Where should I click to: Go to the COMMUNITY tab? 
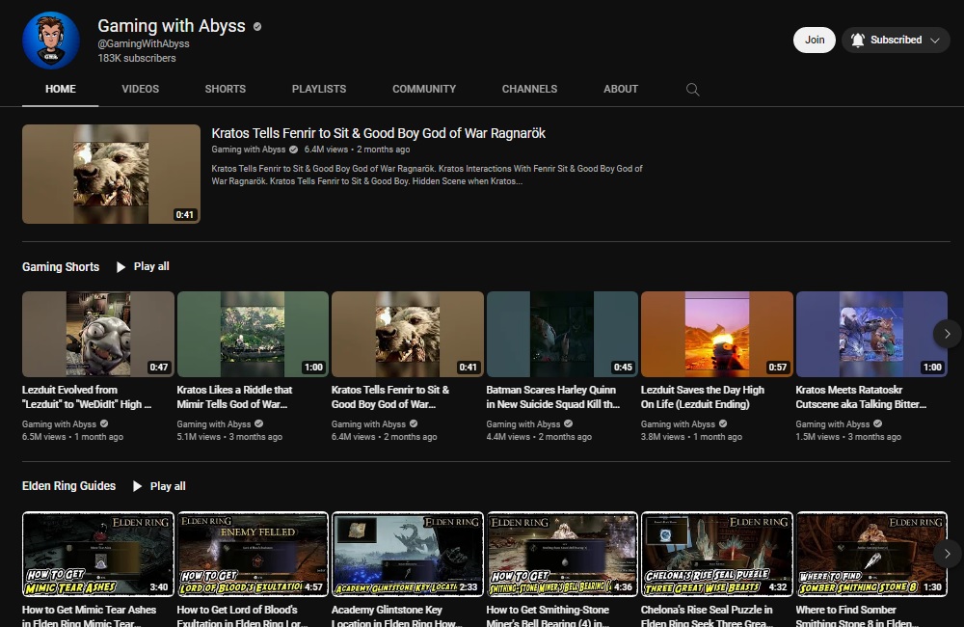coord(424,89)
